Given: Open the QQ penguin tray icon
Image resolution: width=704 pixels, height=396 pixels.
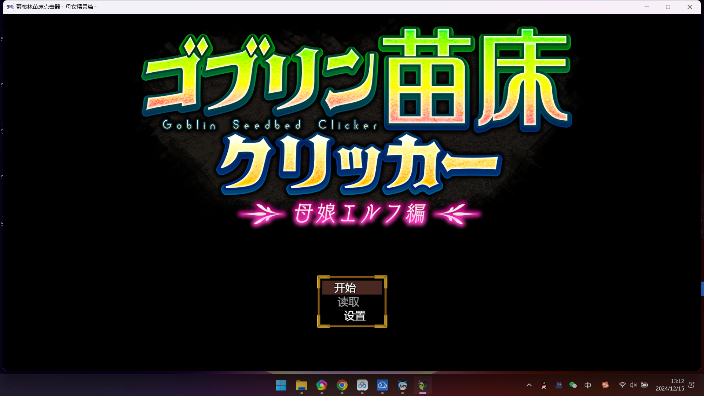Looking at the screenshot, I should (544, 385).
